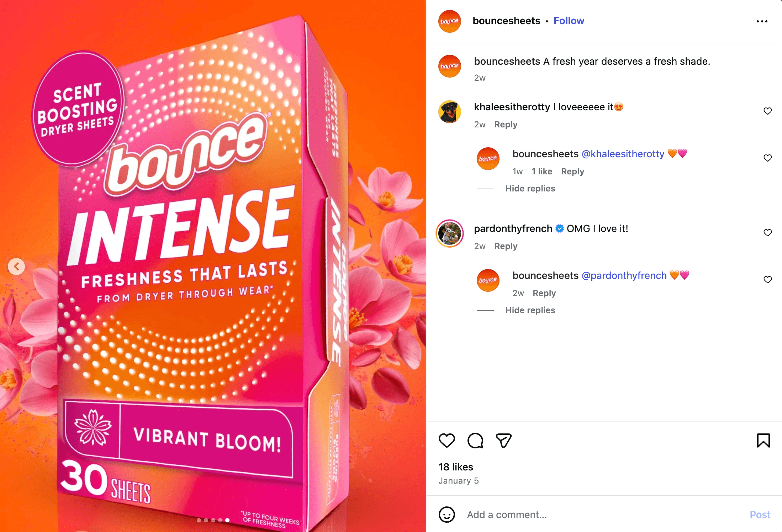
Task: Like bouncesheets reply to @khaleesitherotty
Action: [768, 158]
